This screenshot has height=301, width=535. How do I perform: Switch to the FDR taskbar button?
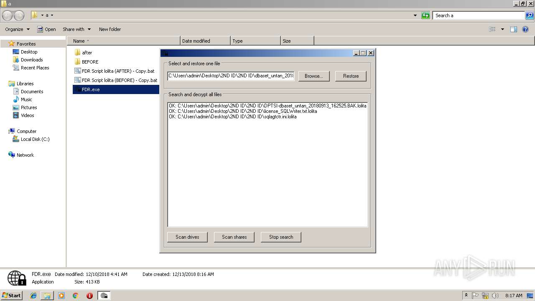pyautogui.click(x=104, y=296)
